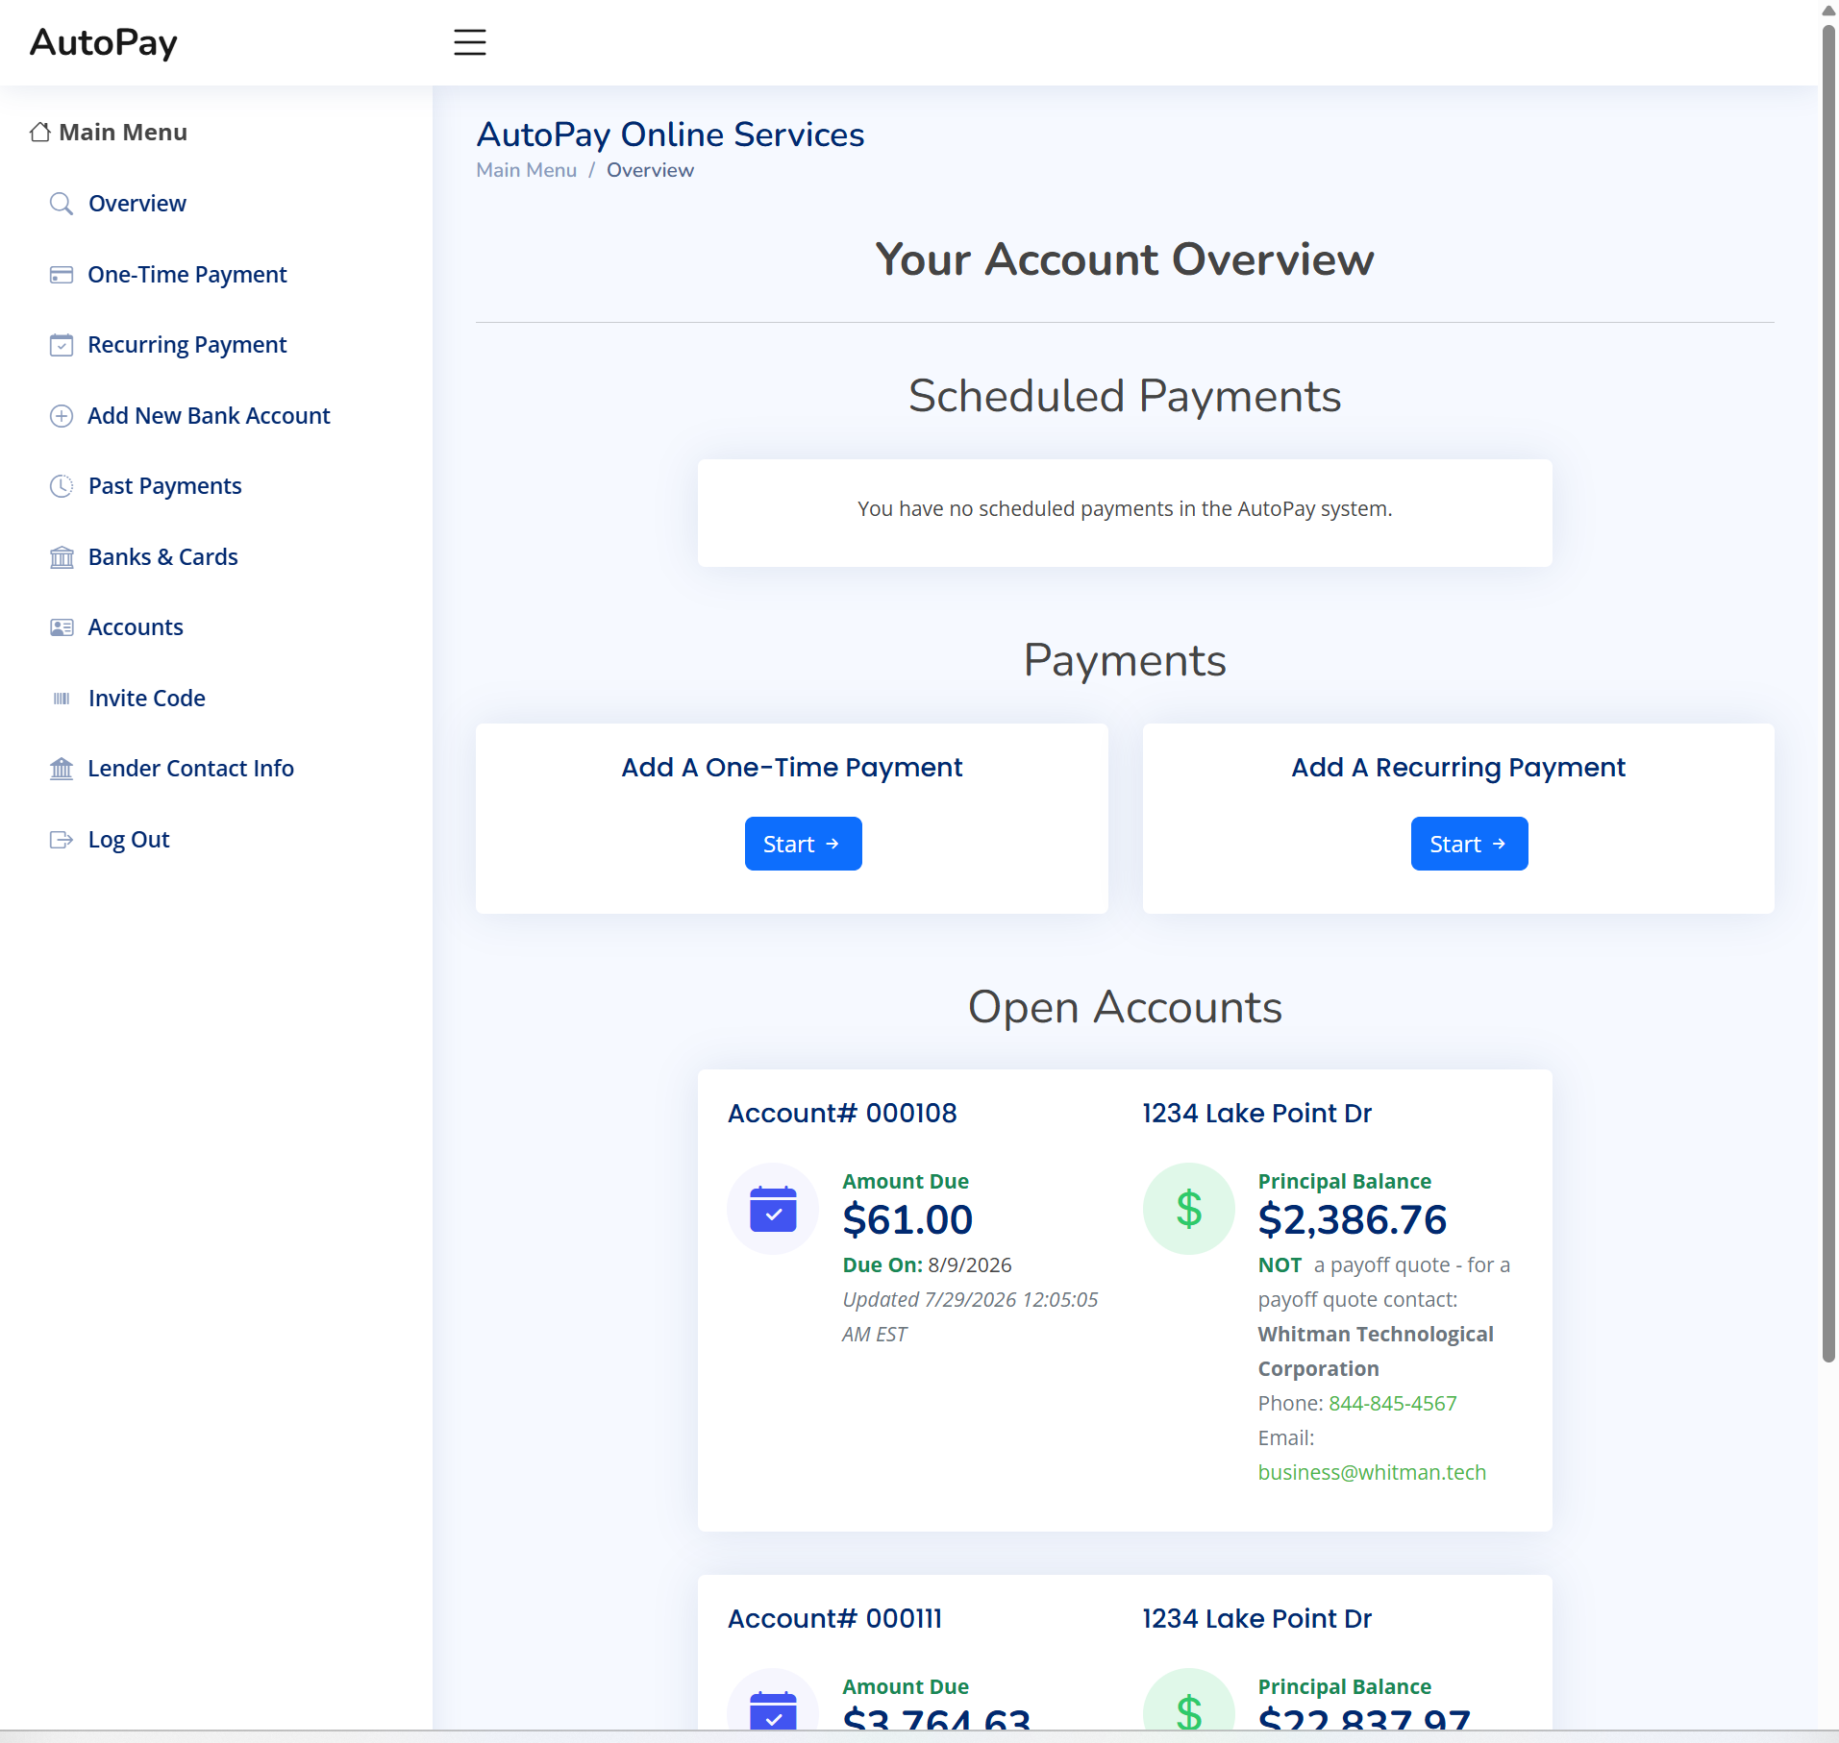Screen dimensions: 1839x1743
Task: Start a Recurring Payment
Action: (x=1469, y=844)
